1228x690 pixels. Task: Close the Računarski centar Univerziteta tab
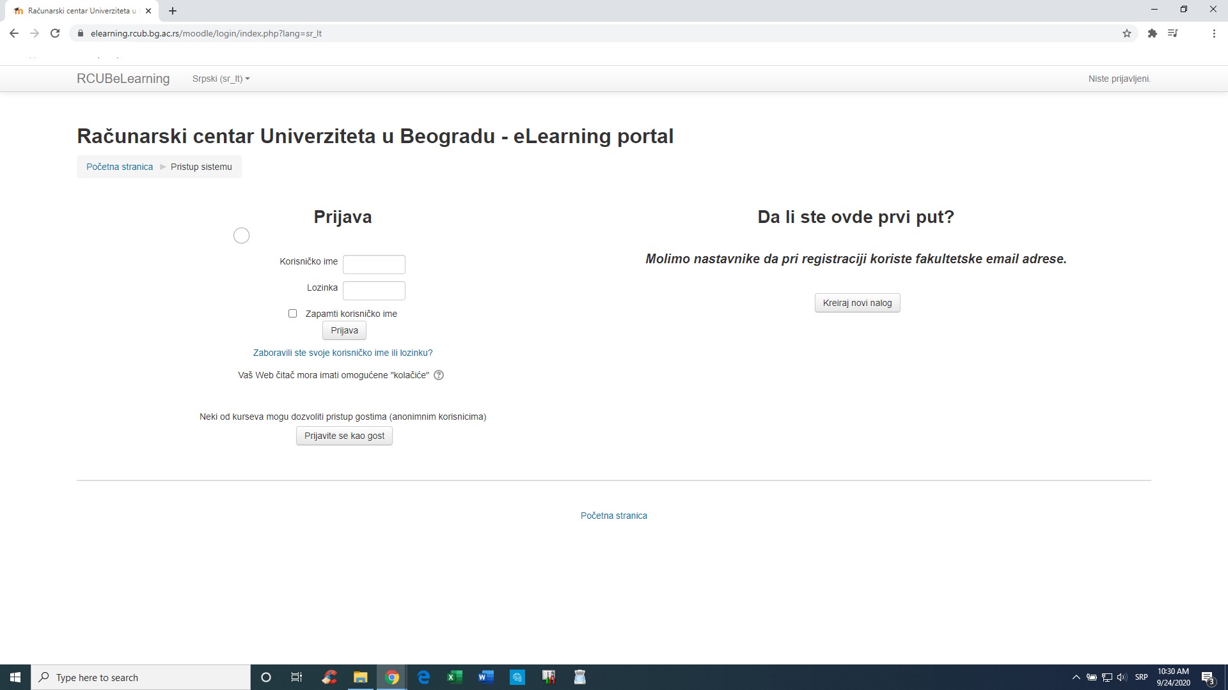tap(148, 11)
